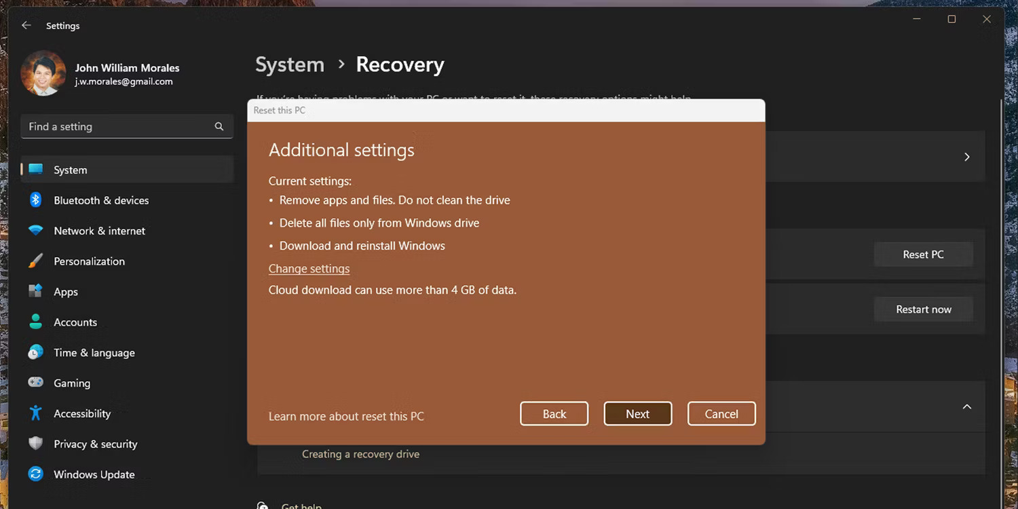Click 'Delete all files only from Windows drive'
Viewport: 1018px width, 509px height.
coord(379,223)
